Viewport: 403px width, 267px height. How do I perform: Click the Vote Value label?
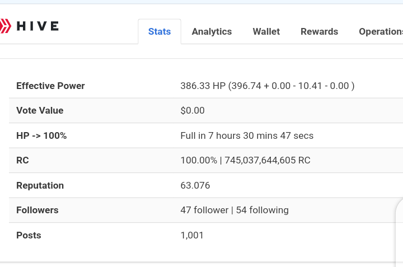(x=40, y=110)
